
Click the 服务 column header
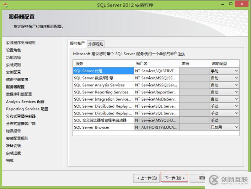[104, 64]
